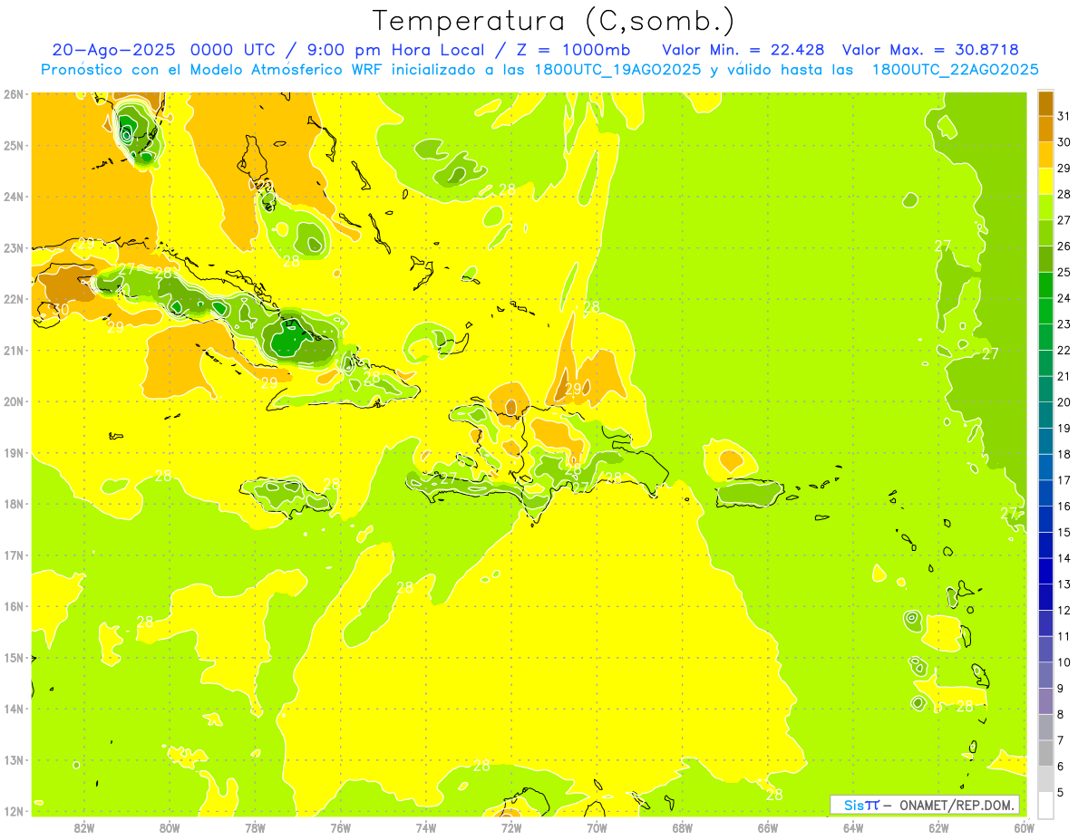Click the longitude label '66W'
The height and width of the screenshot is (840, 1088).
(x=767, y=827)
